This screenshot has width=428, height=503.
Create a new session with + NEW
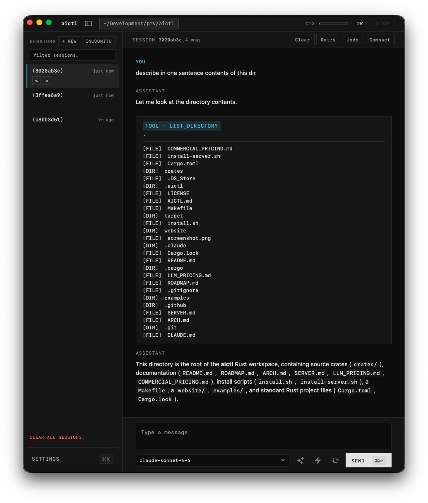(x=69, y=41)
